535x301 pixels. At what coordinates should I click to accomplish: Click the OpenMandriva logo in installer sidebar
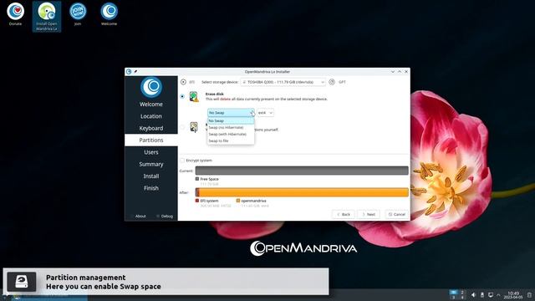[151, 87]
